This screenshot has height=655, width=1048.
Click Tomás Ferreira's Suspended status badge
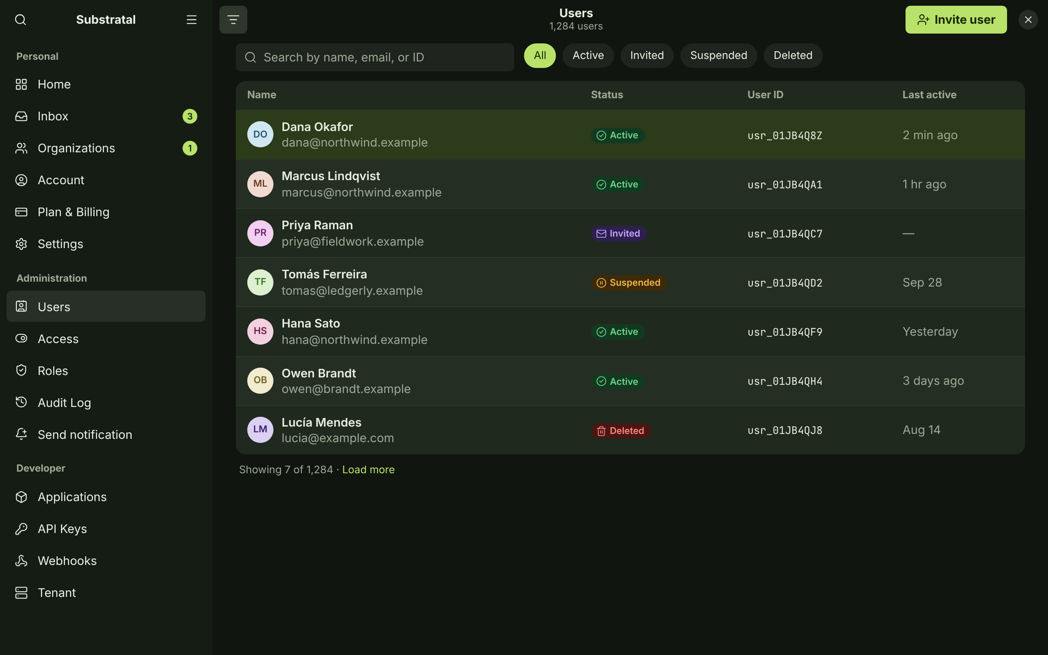tap(629, 283)
